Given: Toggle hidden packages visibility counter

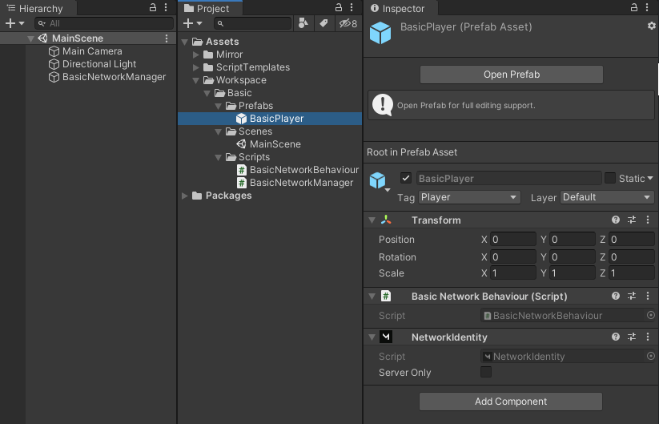Looking at the screenshot, I should [348, 23].
